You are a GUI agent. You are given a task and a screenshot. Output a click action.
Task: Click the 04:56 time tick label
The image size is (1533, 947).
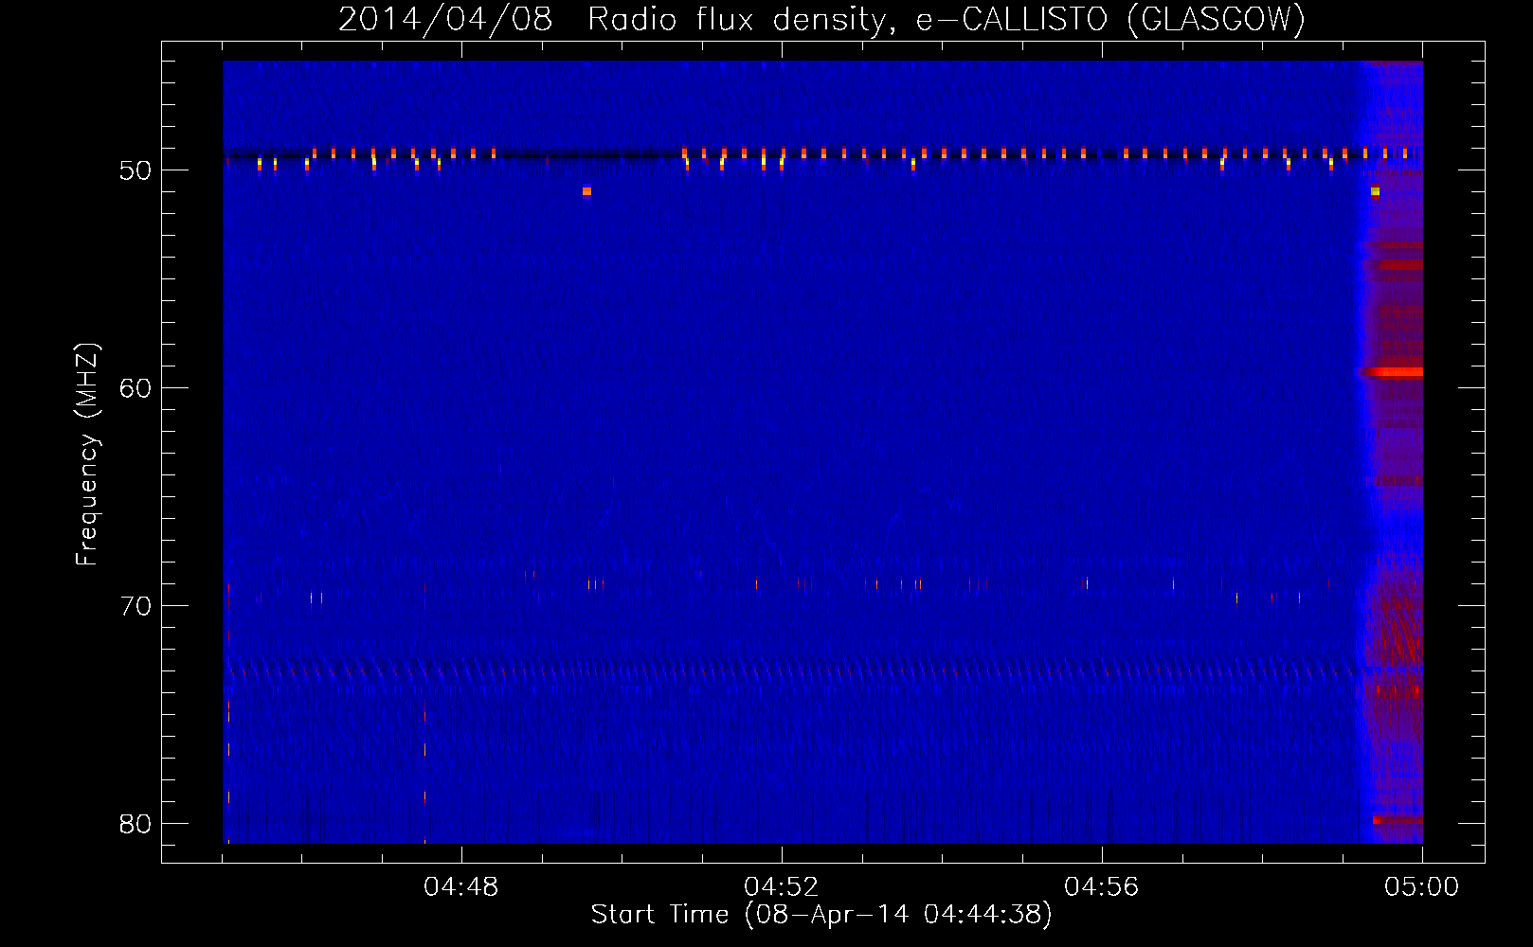tap(1102, 887)
